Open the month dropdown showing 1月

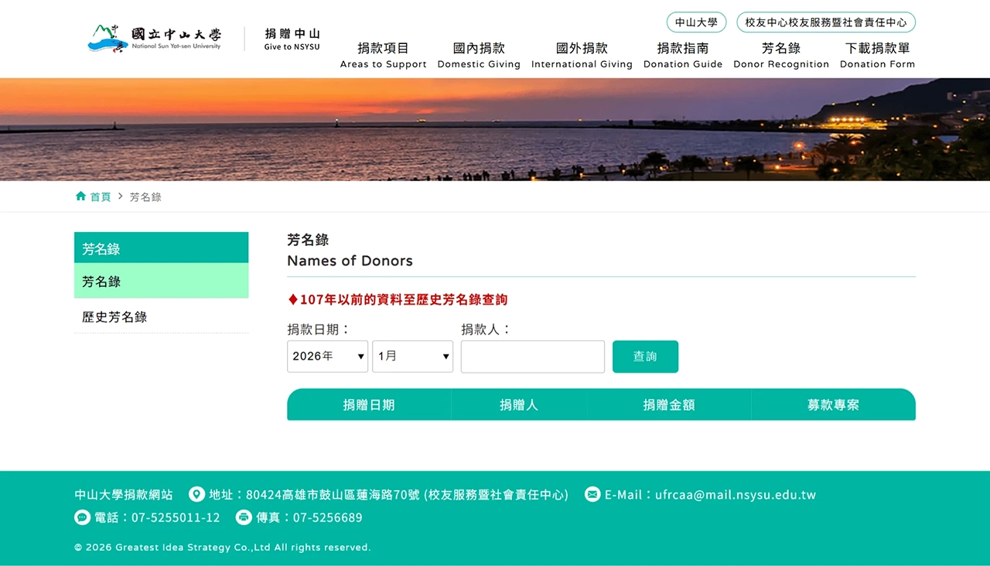pos(412,356)
